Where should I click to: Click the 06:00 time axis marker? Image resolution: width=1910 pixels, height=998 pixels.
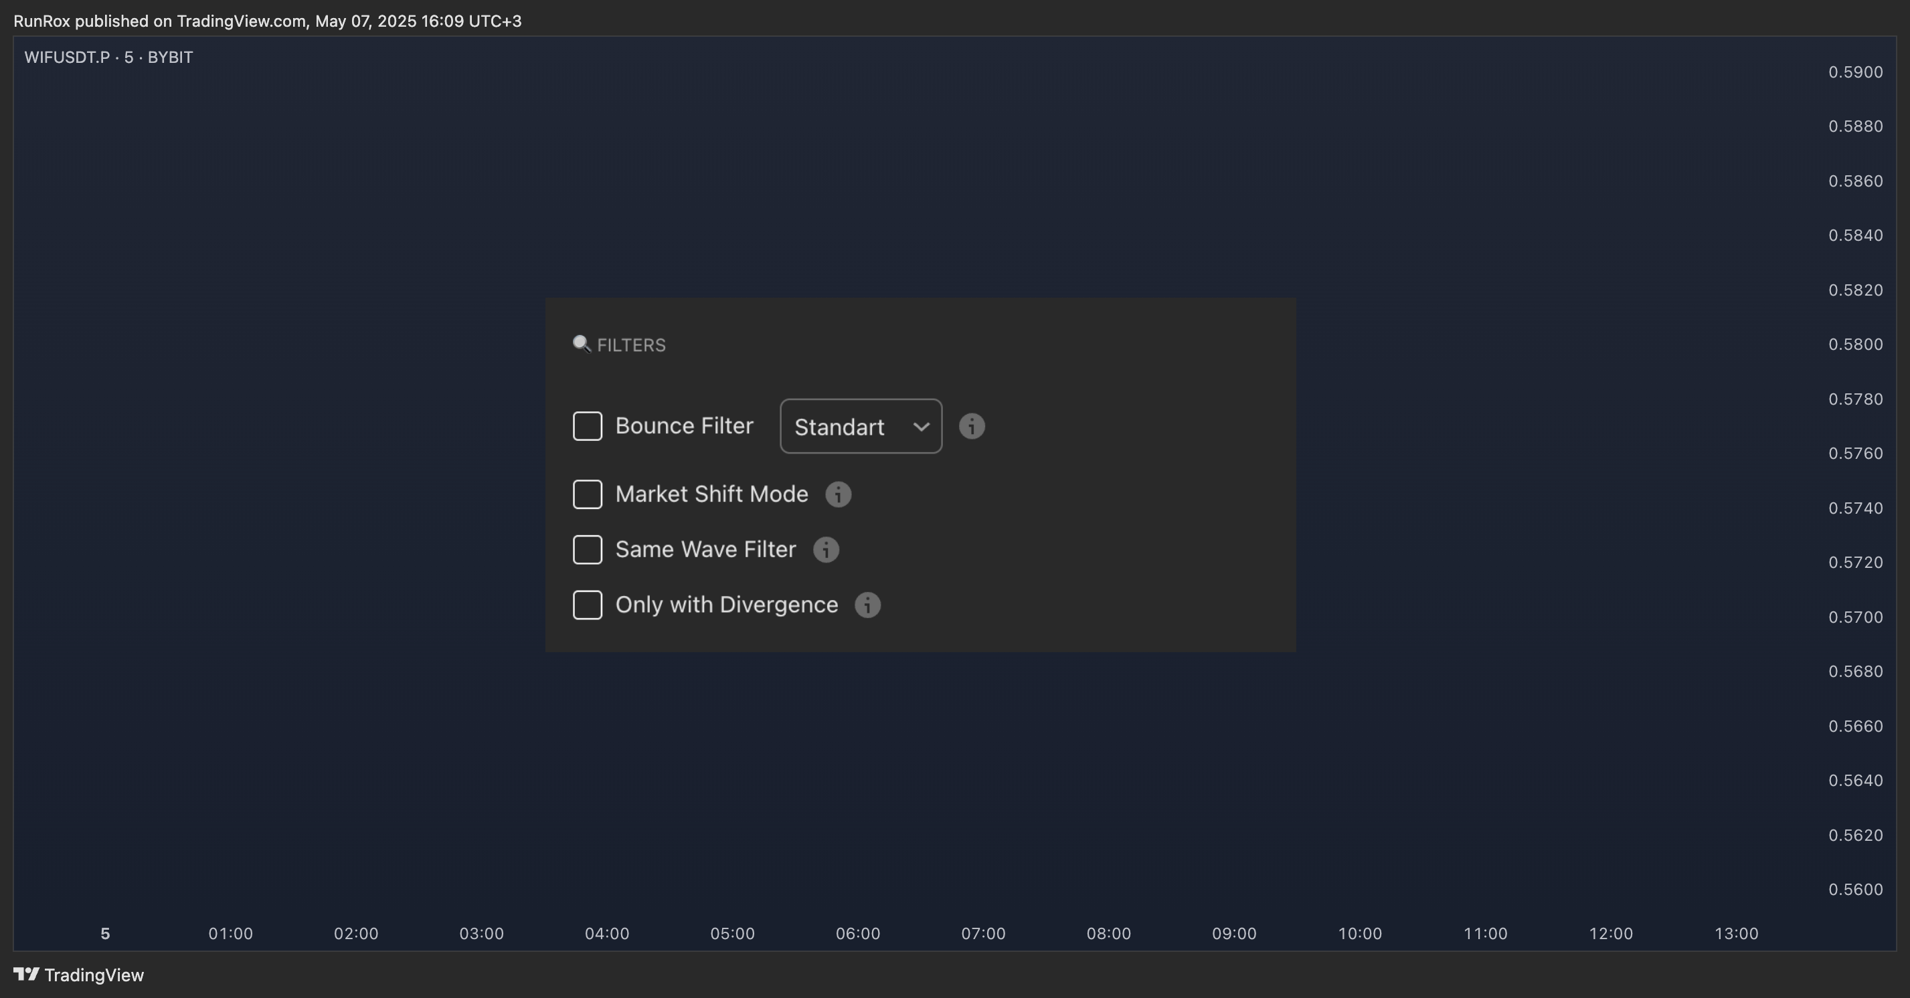click(858, 934)
